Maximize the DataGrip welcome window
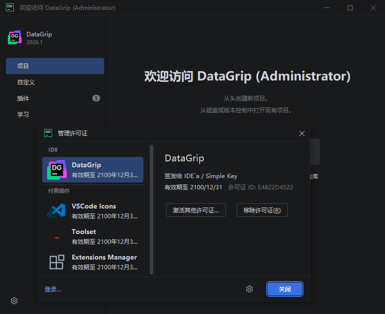The width and height of the screenshot is (385, 314). 350,8
